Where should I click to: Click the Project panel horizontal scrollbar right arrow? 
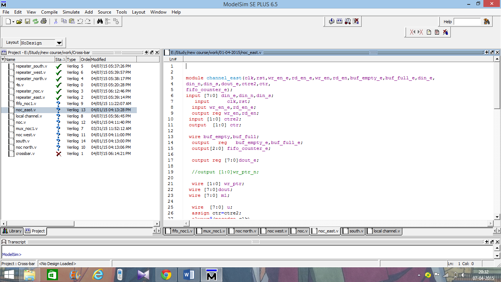click(157, 224)
